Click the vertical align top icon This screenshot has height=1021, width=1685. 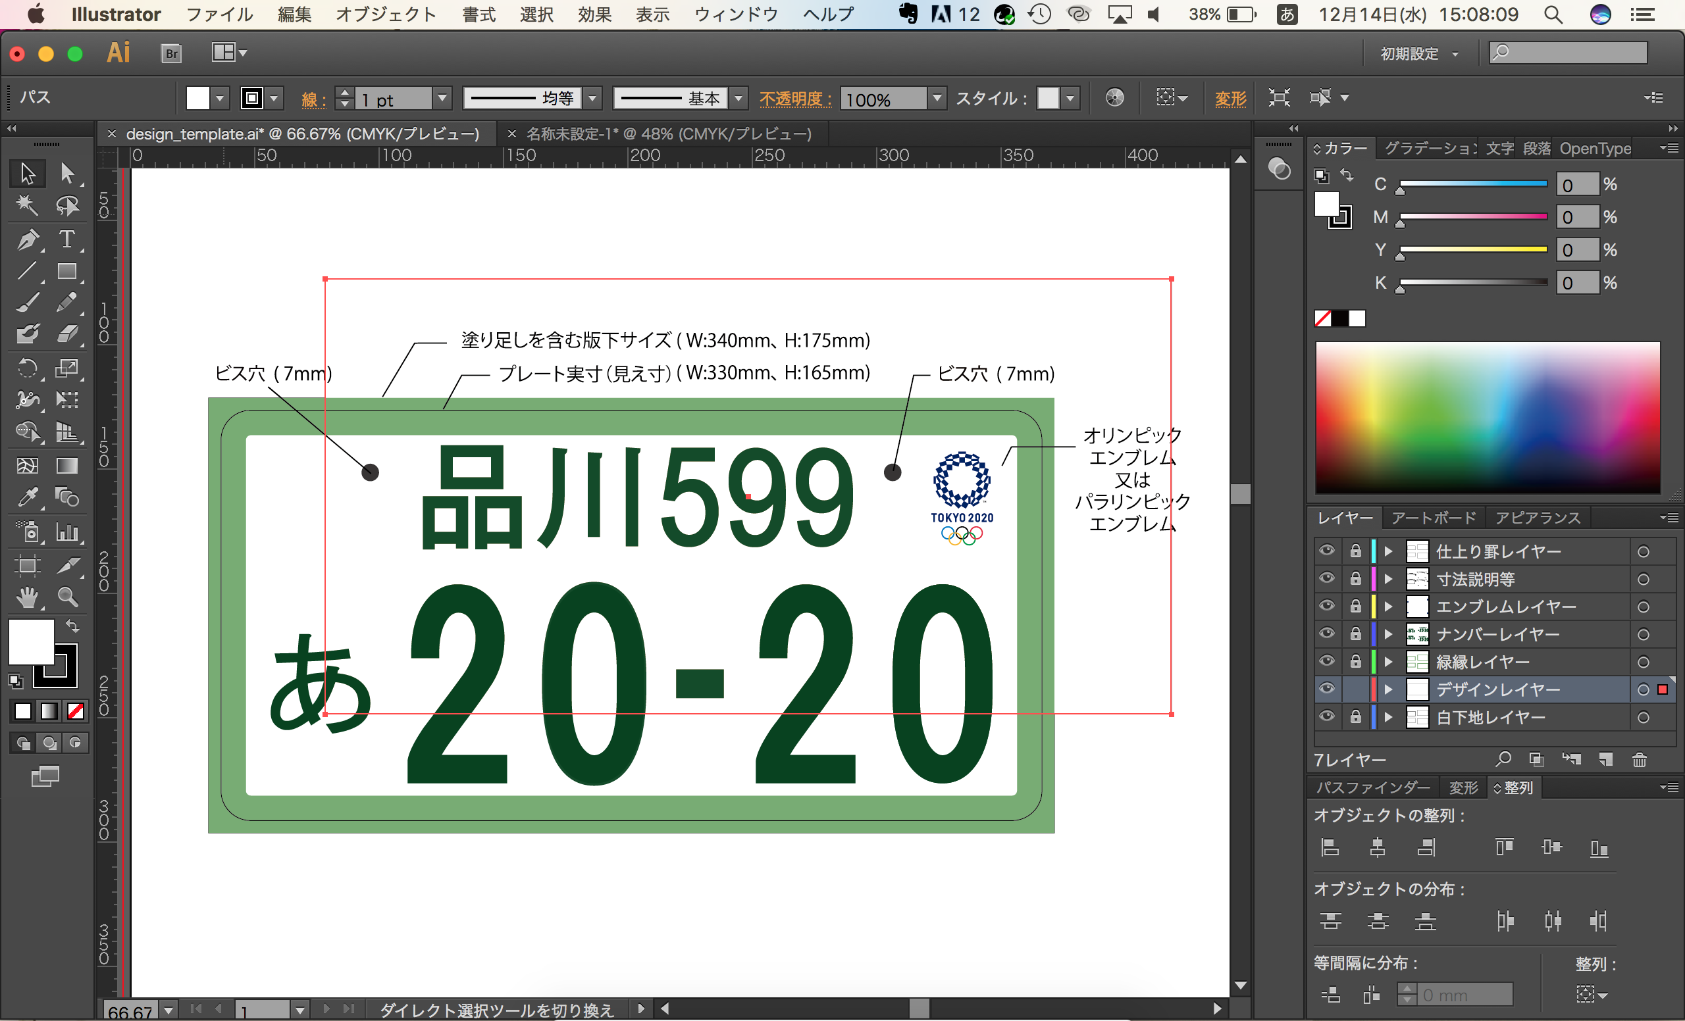pyautogui.click(x=1505, y=847)
